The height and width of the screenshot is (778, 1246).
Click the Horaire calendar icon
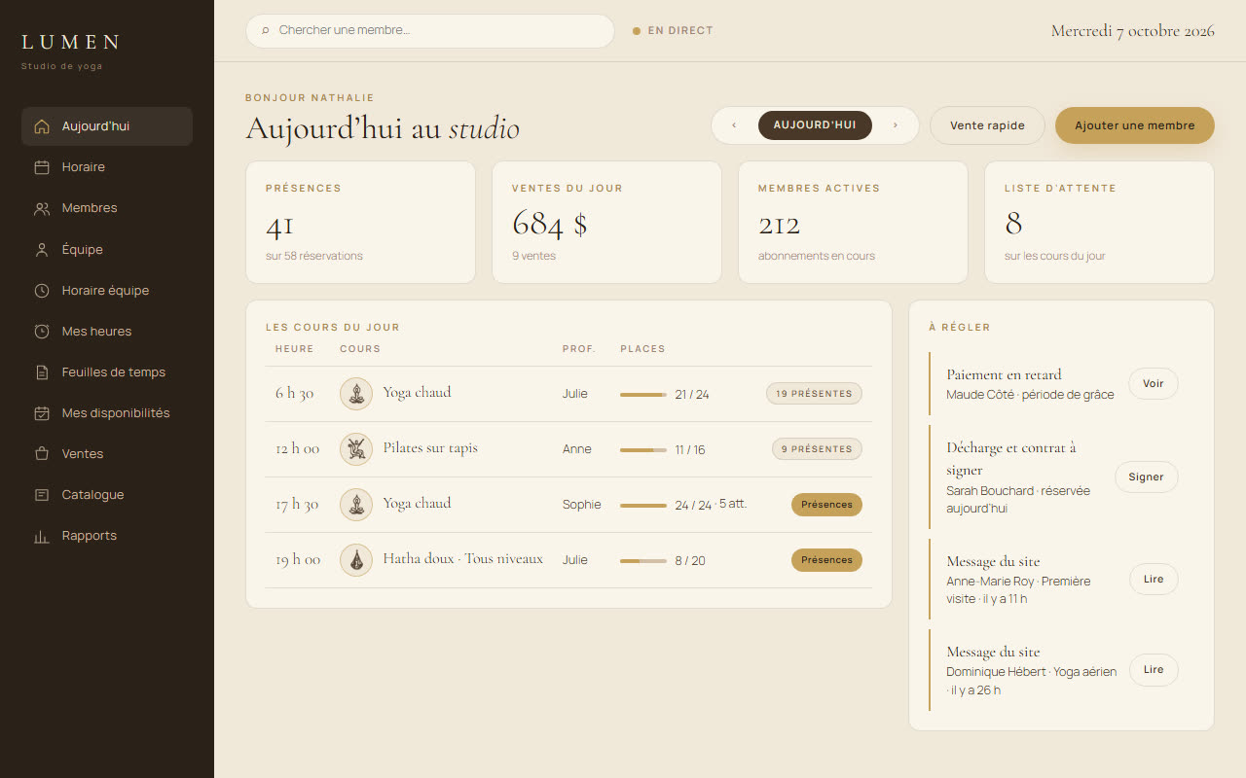[41, 167]
